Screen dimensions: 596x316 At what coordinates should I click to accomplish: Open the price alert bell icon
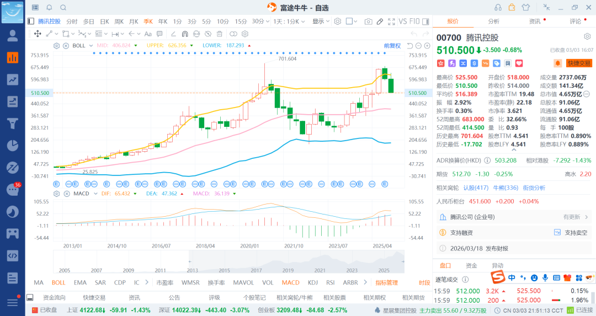(558, 63)
